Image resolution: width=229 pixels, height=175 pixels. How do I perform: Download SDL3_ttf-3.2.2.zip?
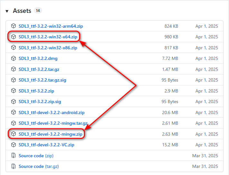pos(36,91)
